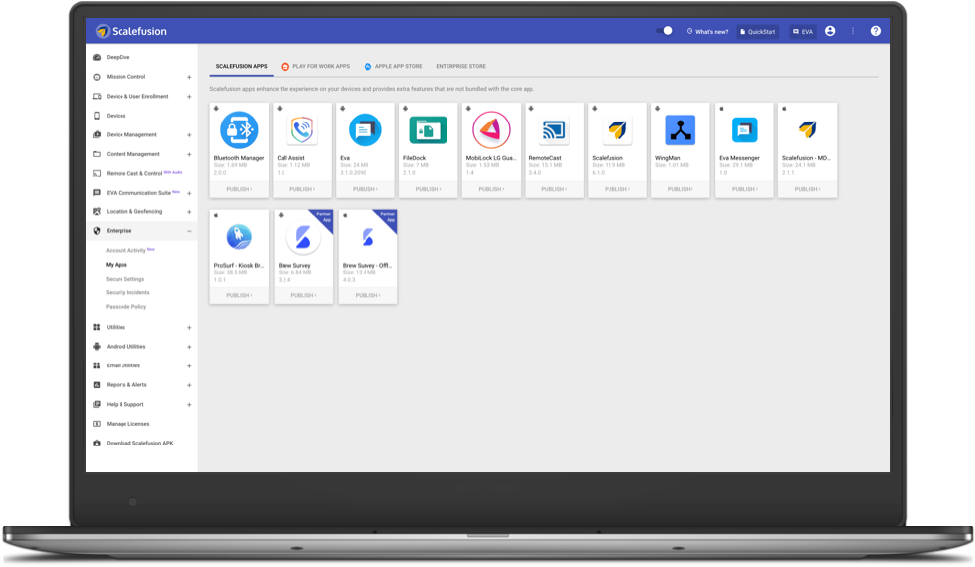Viewport: 975px width, 567px height.
Task: Click the Enterprise shield sidebar icon
Action: (97, 231)
